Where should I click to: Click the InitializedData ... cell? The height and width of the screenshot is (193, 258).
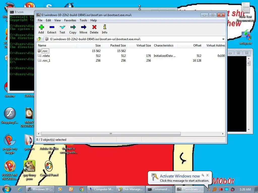coord(165,56)
